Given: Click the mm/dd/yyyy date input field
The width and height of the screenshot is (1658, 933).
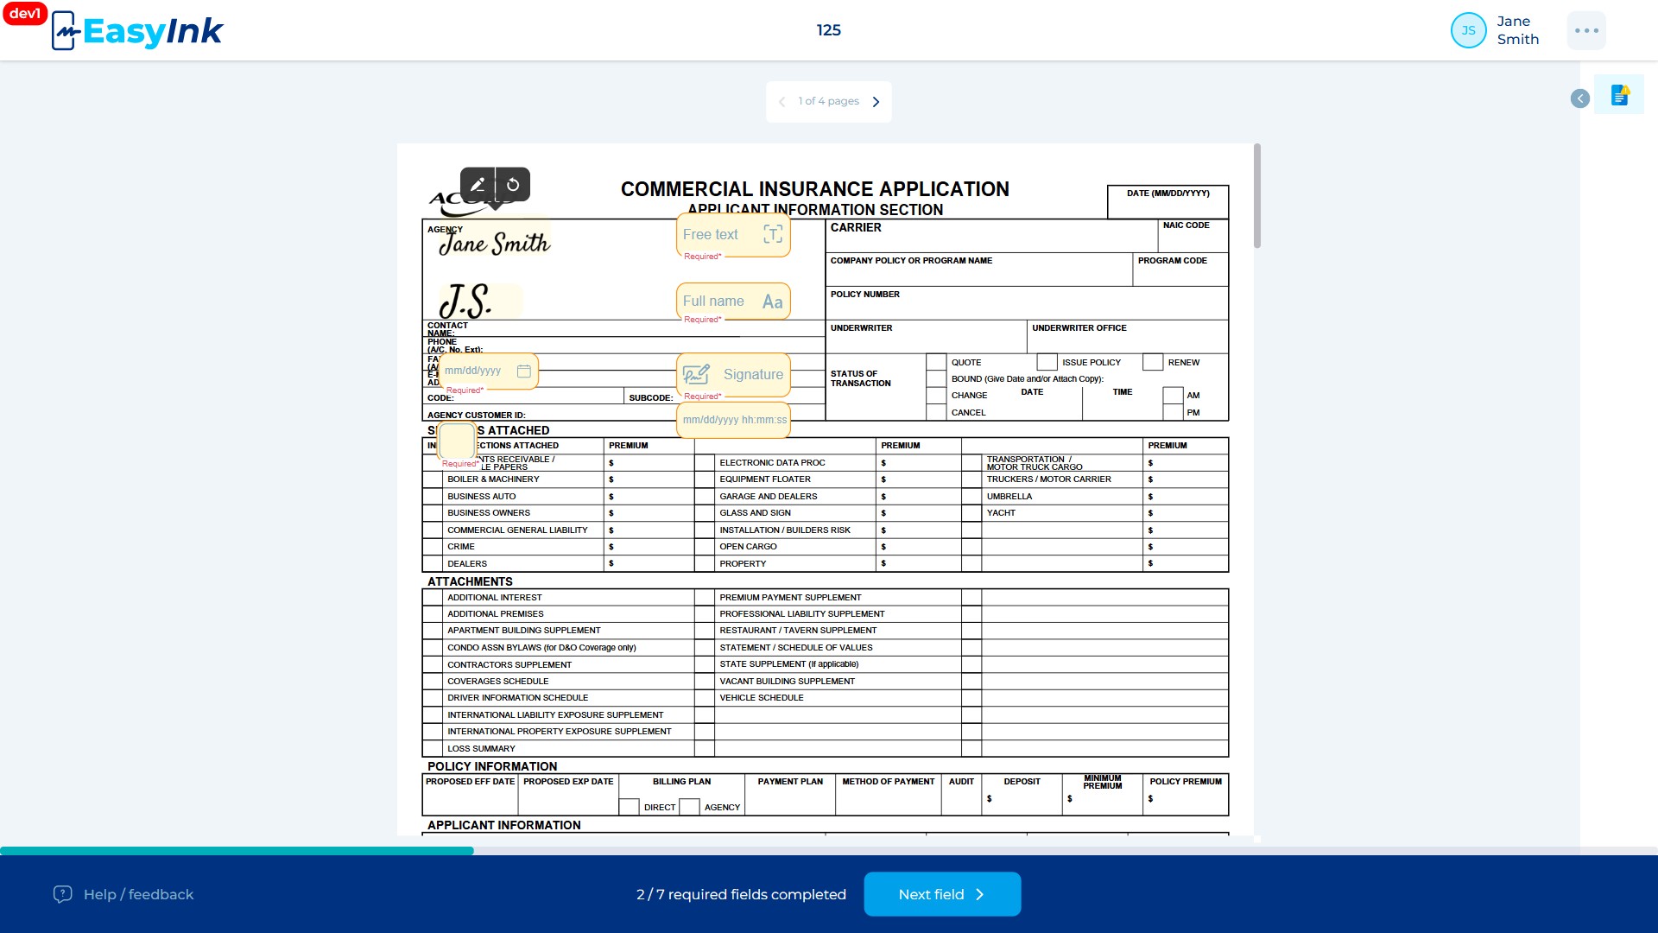Looking at the screenshot, I should 488,371.
